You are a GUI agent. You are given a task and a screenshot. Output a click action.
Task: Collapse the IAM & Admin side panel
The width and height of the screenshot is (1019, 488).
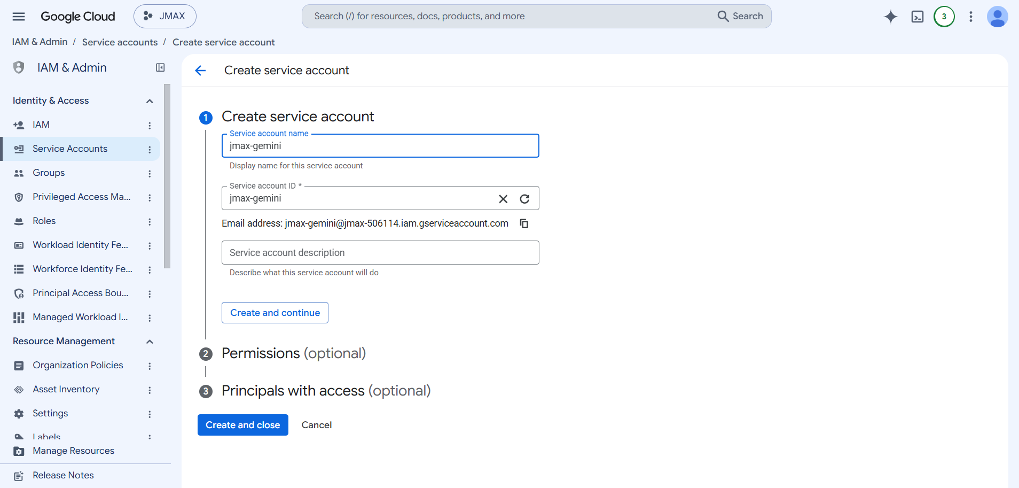(x=160, y=67)
